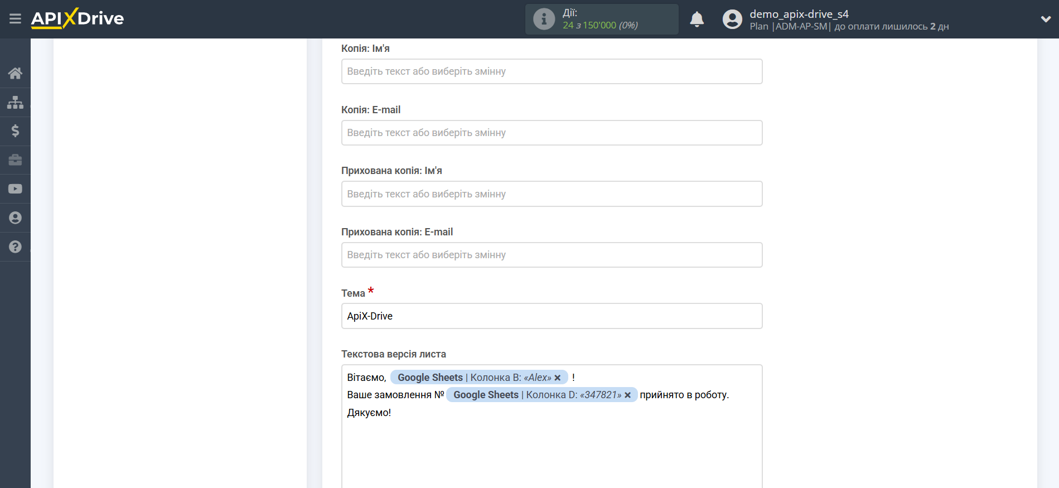
Task: Open the YouTube video tutorials icon
Action: 15,189
